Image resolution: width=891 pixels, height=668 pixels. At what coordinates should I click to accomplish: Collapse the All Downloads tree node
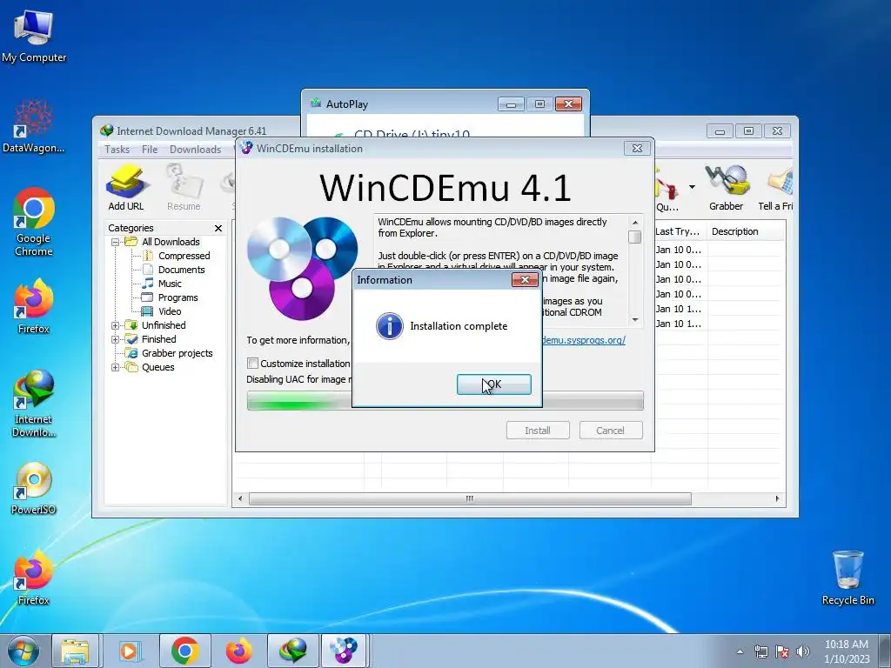(116, 242)
